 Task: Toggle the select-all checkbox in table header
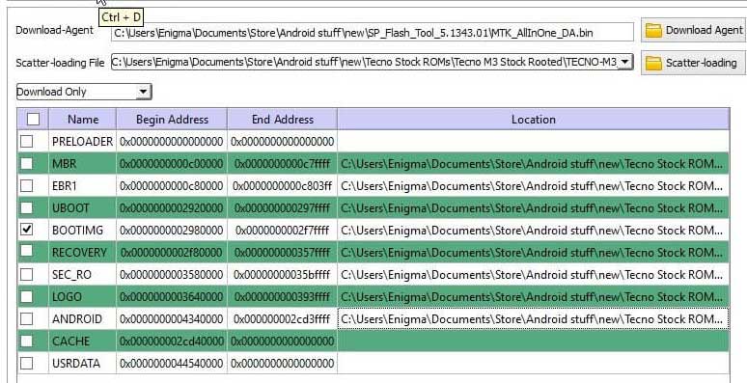tap(34, 119)
